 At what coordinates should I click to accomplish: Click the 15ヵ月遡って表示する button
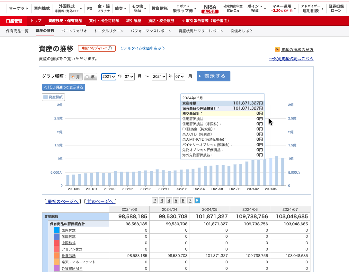63,87
